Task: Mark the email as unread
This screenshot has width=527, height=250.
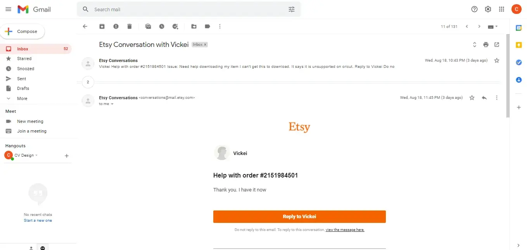Action: click(148, 26)
